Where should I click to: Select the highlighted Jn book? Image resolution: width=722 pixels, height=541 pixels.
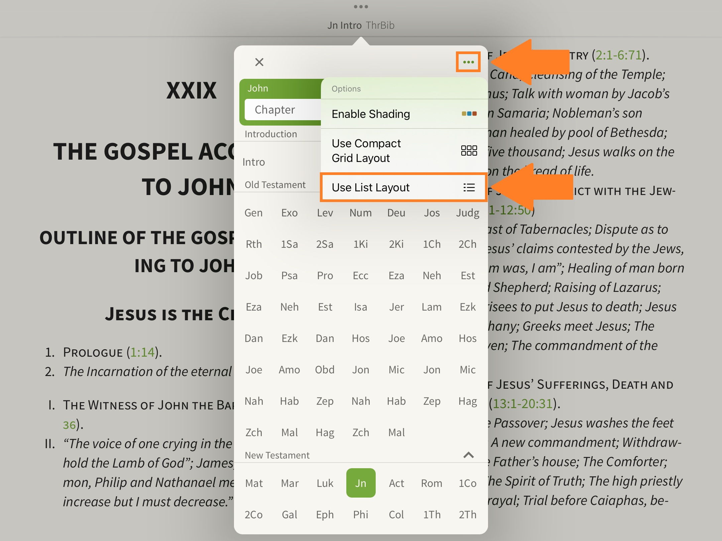[x=361, y=483]
